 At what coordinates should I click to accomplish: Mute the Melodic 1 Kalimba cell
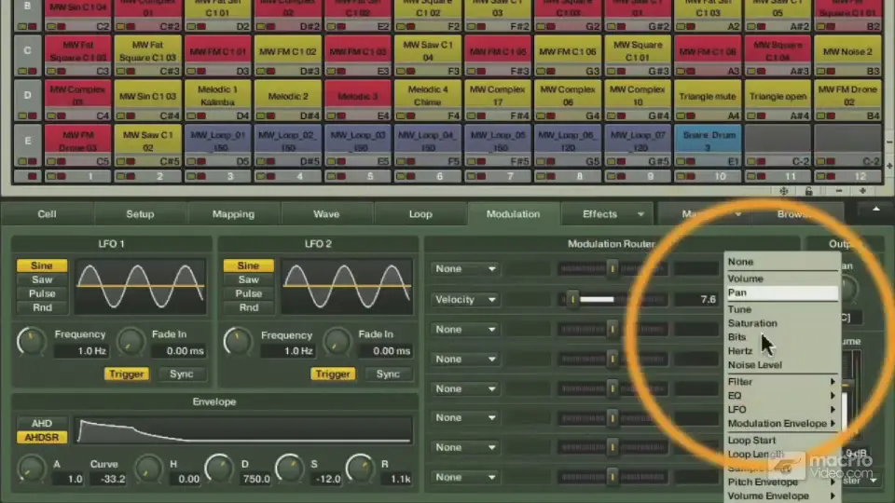coord(200,116)
